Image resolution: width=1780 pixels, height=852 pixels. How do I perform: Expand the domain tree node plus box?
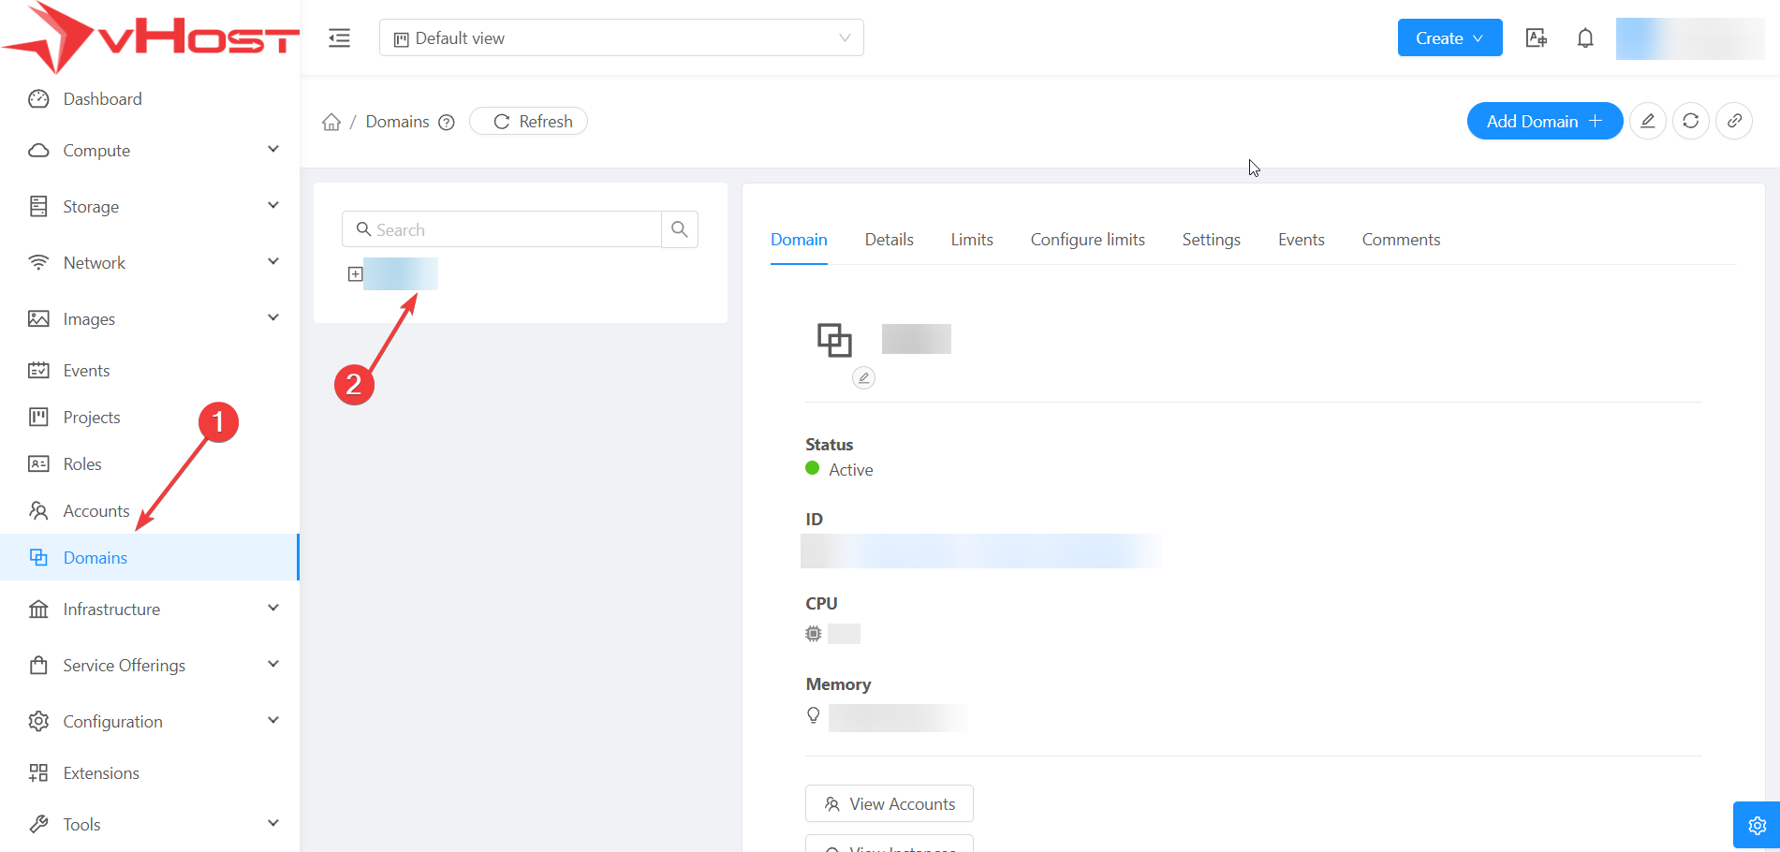(355, 274)
